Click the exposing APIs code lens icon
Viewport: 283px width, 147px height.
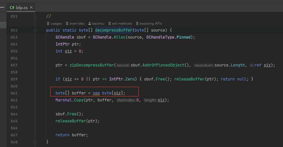click(137, 24)
